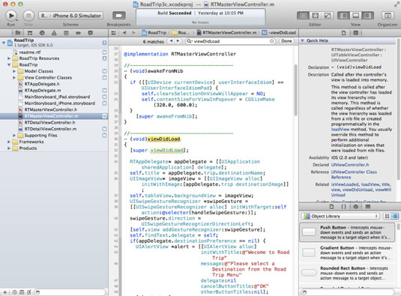Show the Media library
Screen dimensions: 401x296
pos(368,207)
